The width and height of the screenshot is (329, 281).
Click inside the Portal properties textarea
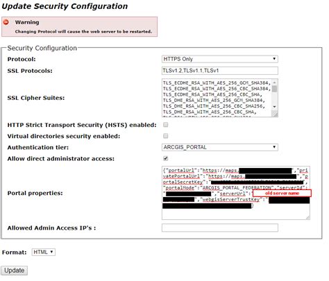tap(236, 193)
